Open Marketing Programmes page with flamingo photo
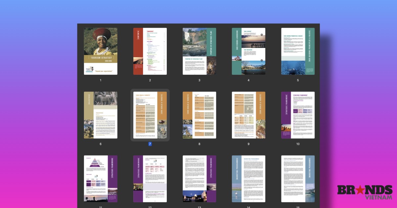 pos(248,179)
